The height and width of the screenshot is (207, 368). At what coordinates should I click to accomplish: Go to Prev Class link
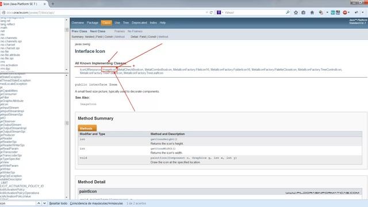click(79, 31)
